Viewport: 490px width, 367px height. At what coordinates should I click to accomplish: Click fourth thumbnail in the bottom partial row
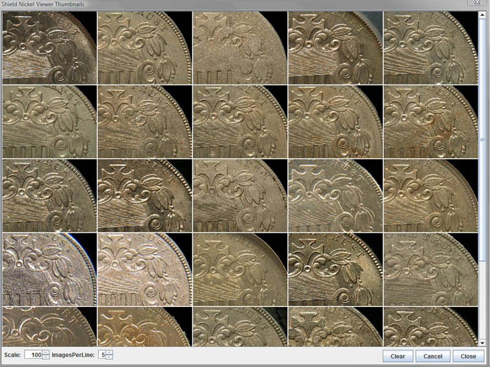335,327
